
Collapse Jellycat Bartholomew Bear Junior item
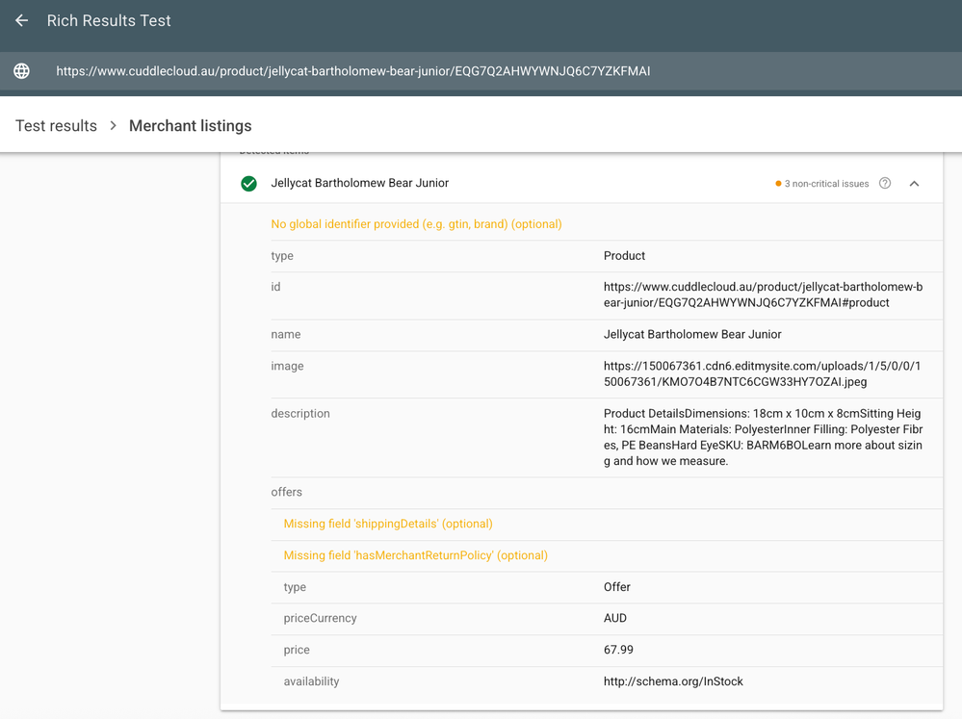pyautogui.click(x=914, y=184)
